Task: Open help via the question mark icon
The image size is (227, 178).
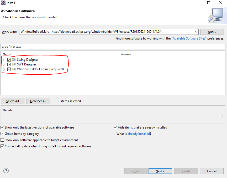Action: tap(6, 170)
